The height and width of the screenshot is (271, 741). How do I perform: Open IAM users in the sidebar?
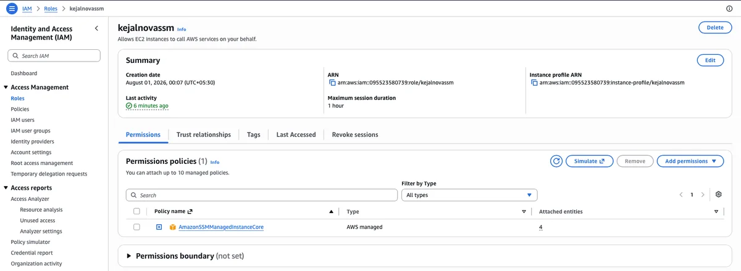[23, 119]
